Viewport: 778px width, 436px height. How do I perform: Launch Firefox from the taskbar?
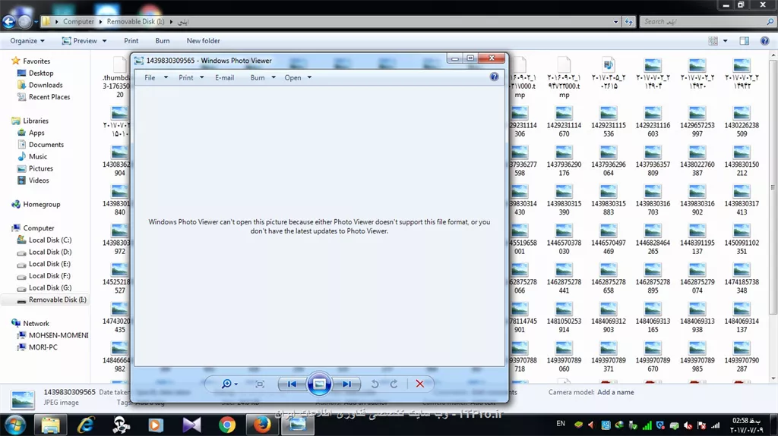coord(261,425)
